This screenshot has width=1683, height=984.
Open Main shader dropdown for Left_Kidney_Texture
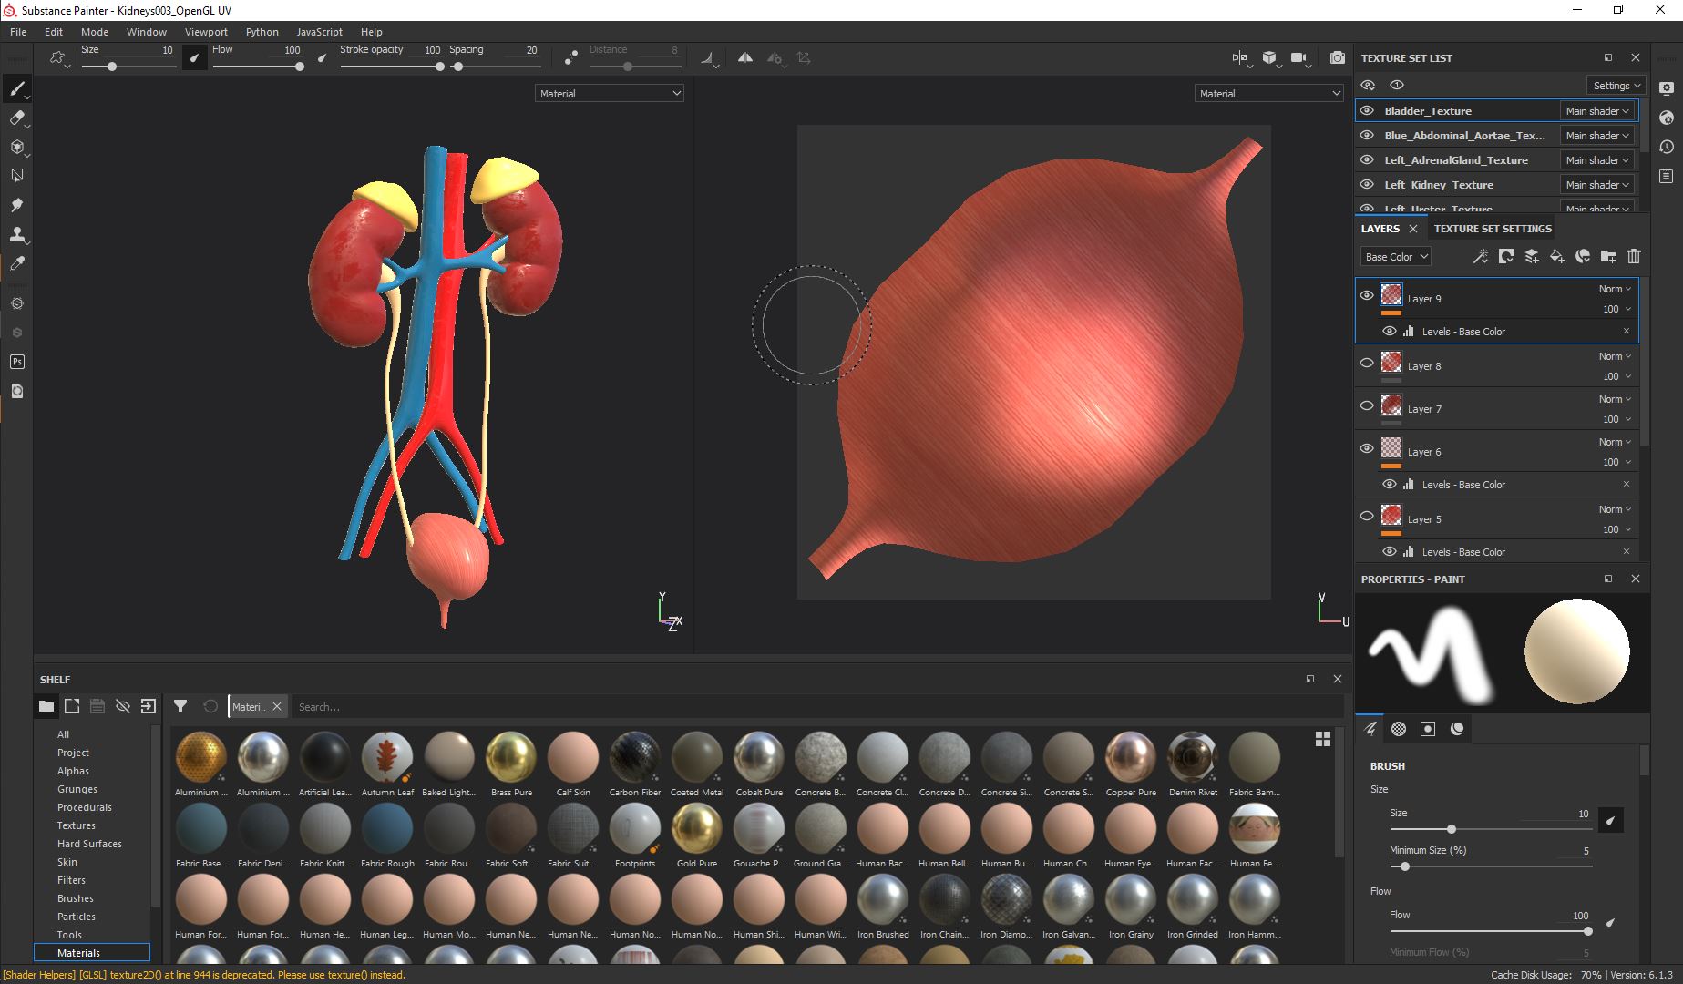1597,185
